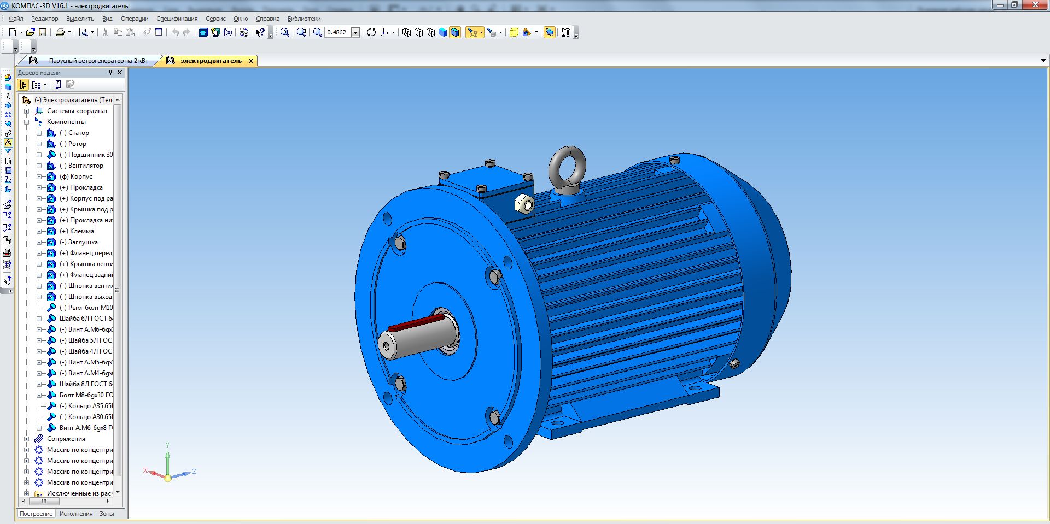Select the Клемма part in tree
The width and height of the screenshot is (1050, 524).
click(x=77, y=231)
